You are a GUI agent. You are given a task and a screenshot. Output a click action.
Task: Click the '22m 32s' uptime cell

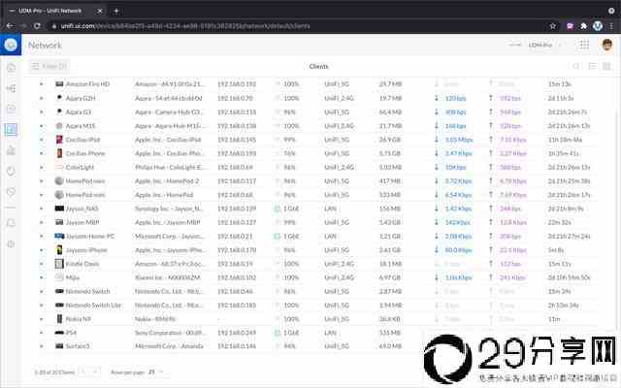(x=559, y=222)
